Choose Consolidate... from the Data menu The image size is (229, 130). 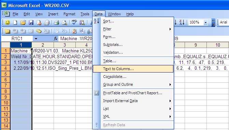click(133, 77)
